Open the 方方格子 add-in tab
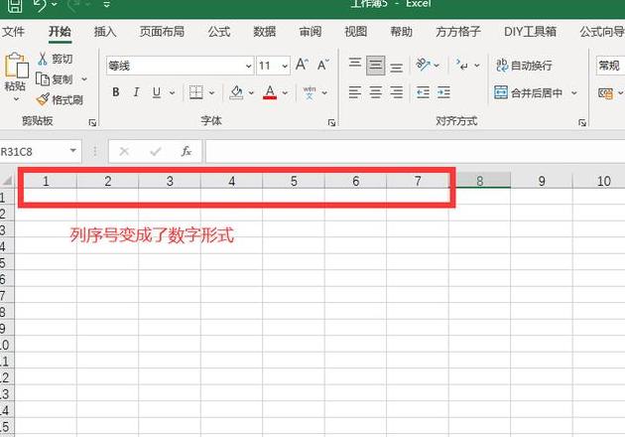The height and width of the screenshot is (437, 625). (458, 32)
